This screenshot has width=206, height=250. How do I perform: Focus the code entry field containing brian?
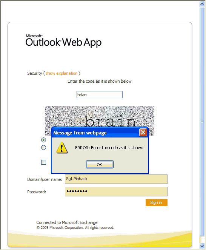(100, 94)
